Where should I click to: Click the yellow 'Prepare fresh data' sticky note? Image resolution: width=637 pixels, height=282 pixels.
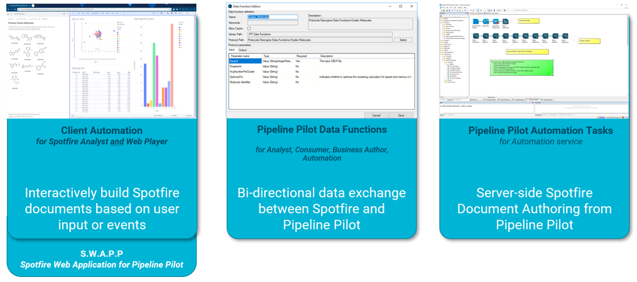[528, 21]
